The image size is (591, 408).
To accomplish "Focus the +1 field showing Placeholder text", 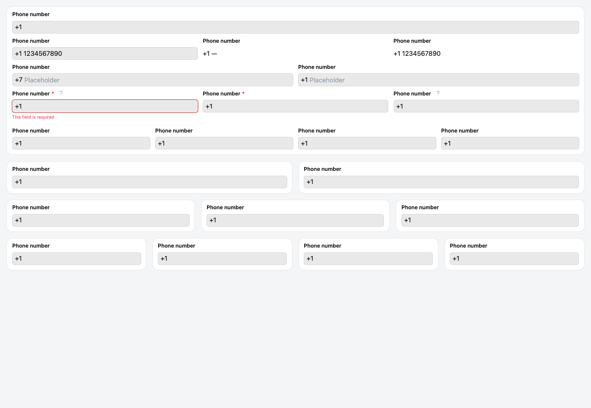I will click(x=438, y=80).
